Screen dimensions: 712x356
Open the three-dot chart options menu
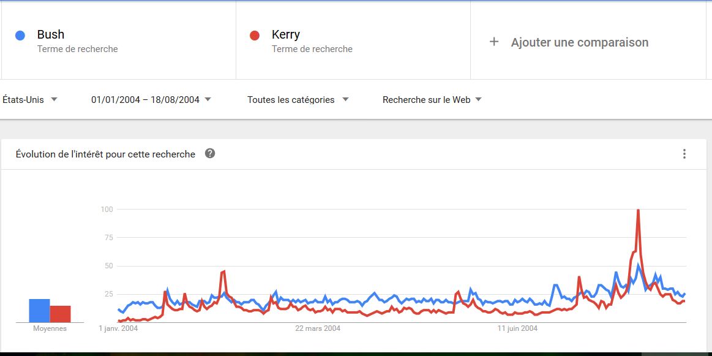coord(684,154)
